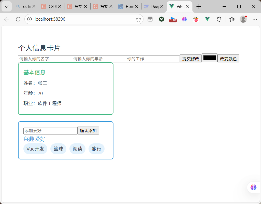Image resolution: width=261 pixels, height=204 pixels.
Task: Click the gray two-dot extension icon
Action: [150, 19]
